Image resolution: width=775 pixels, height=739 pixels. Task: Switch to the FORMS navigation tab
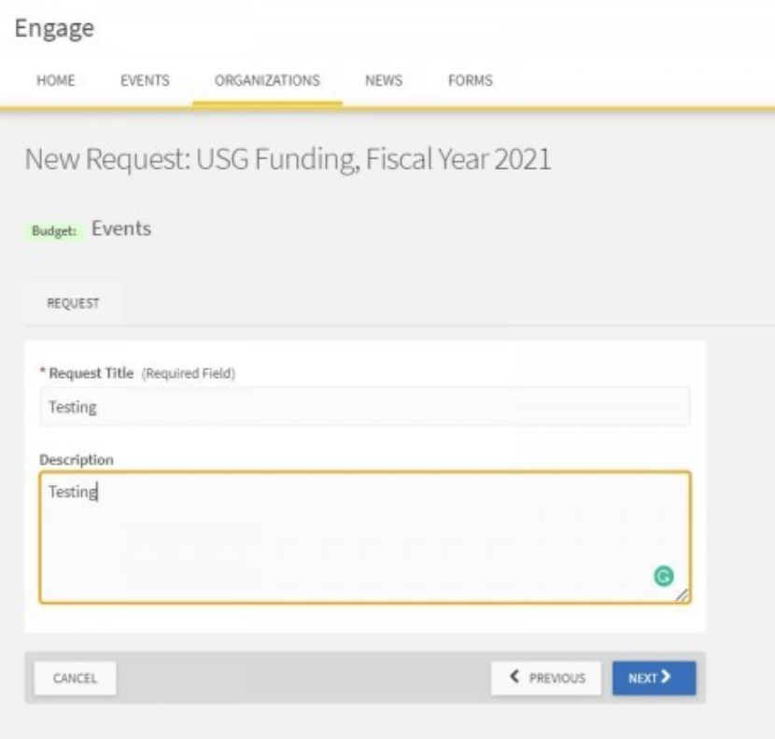[470, 80]
